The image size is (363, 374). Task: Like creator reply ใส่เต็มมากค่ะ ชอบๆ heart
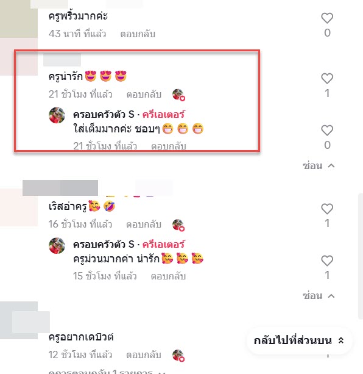(x=327, y=130)
